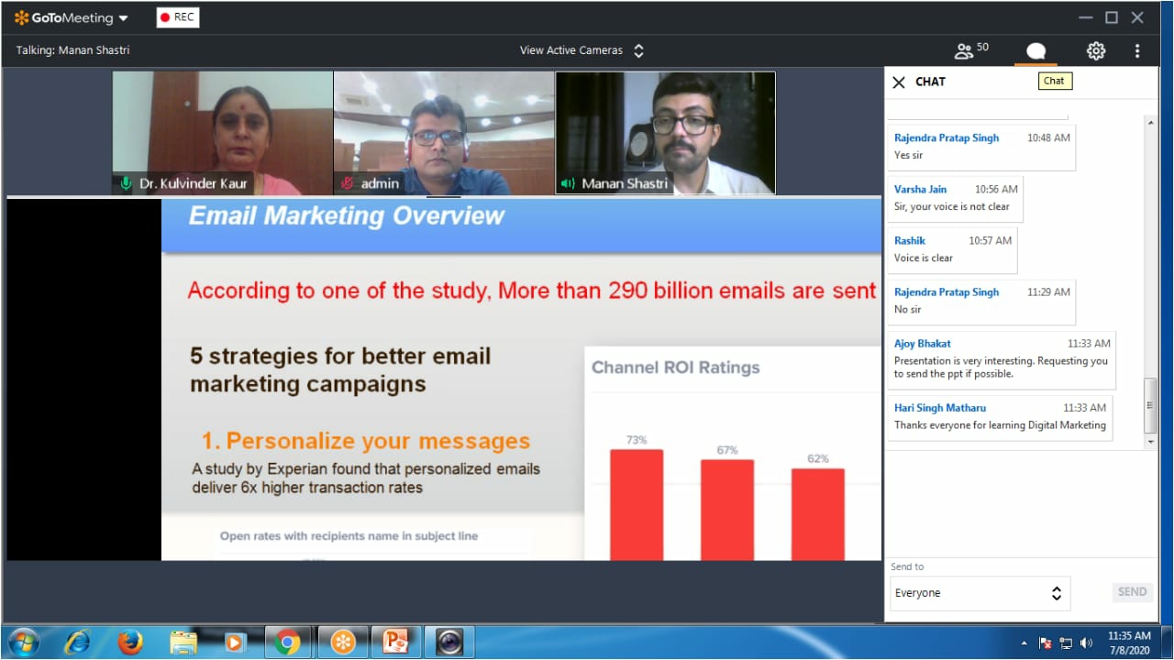Open the Send to Everyone dropdown
This screenshot has height=660, width=1174.
point(980,593)
